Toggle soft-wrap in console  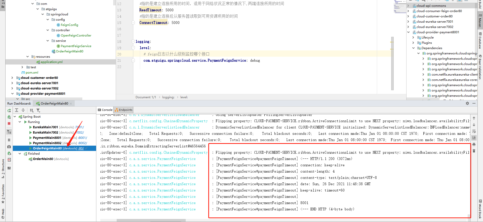(474, 131)
